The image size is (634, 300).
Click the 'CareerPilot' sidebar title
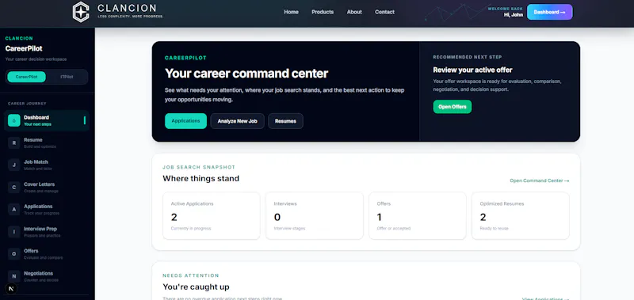coord(24,48)
